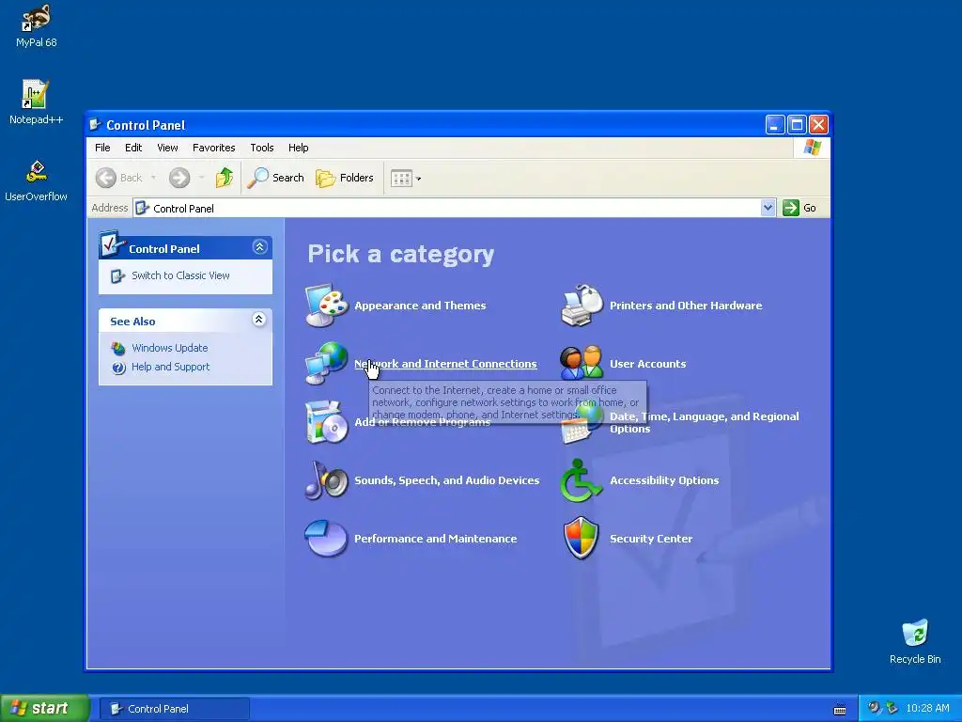The height and width of the screenshot is (722, 962).
Task: Open the Forward history dropdown arrow
Action: 201,178
